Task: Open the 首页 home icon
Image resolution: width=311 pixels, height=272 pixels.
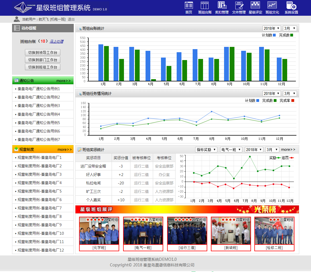Action: [189, 6]
